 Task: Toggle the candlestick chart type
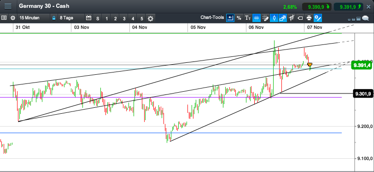(274, 18)
